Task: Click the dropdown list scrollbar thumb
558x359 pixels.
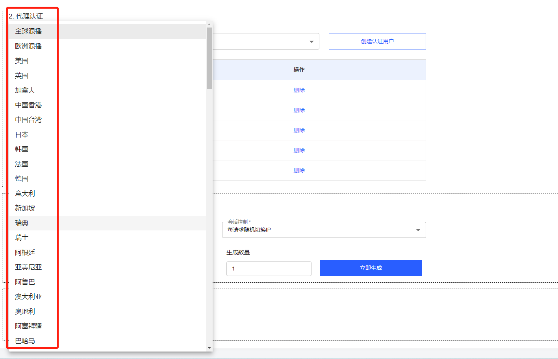Action: [x=209, y=58]
